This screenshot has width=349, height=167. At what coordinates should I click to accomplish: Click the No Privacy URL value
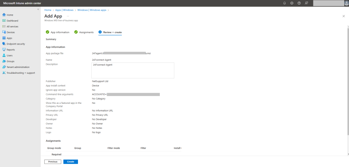click(100, 115)
